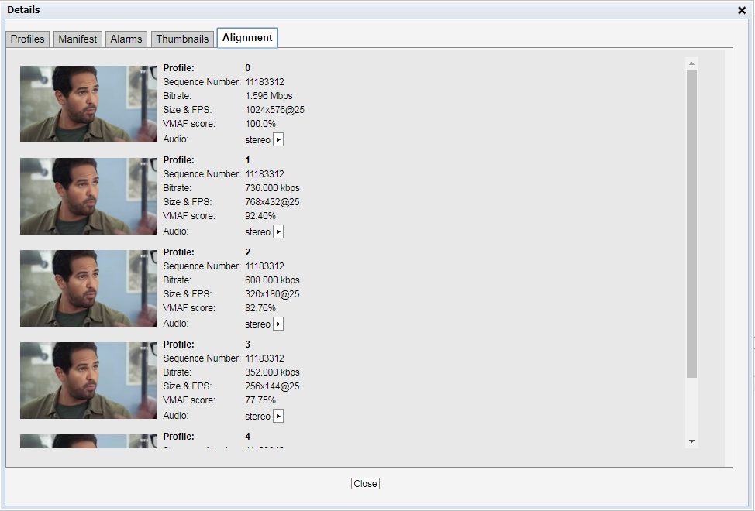Select size value 320x180@25
The height and width of the screenshot is (511, 755).
pyautogui.click(x=273, y=294)
